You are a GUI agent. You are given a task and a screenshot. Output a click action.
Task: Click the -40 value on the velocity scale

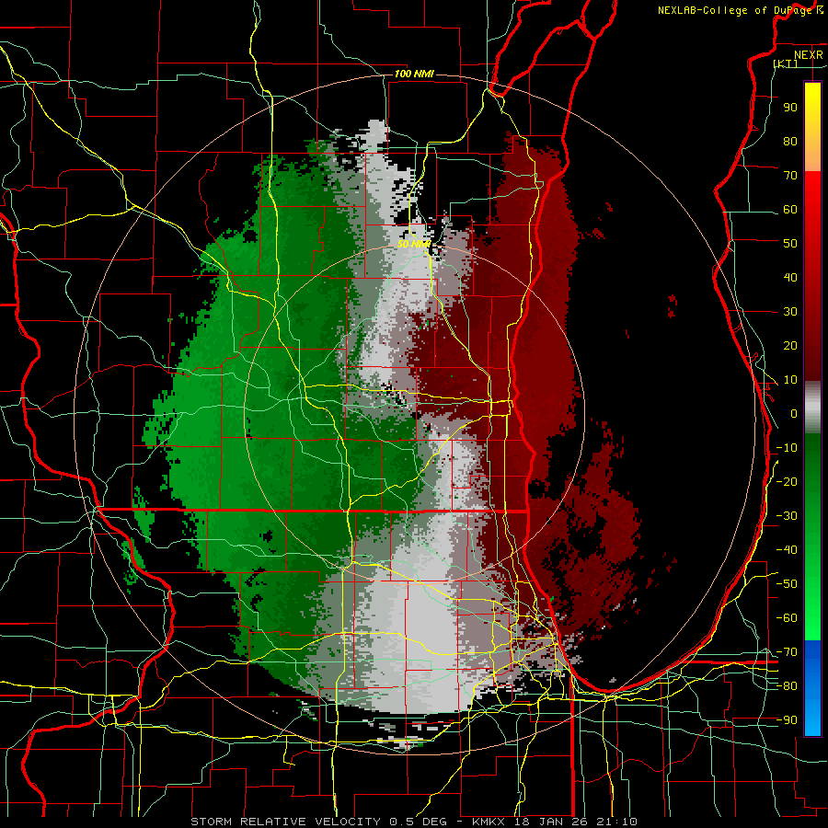tap(787, 550)
